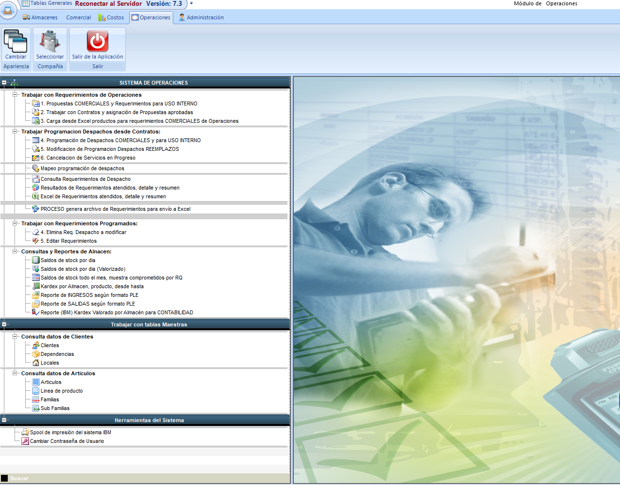Collapse Consulta datos de Articulos node
The image size is (620, 485).
15,373
